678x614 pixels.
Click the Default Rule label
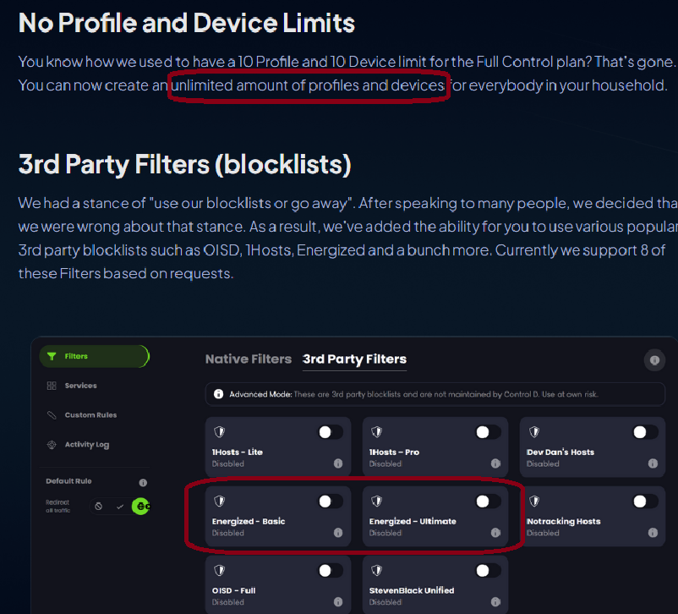point(68,481)
